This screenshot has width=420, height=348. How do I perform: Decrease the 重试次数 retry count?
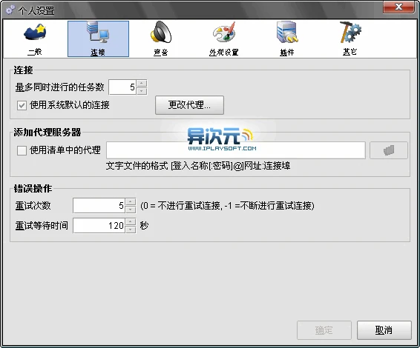pos(131,210)
